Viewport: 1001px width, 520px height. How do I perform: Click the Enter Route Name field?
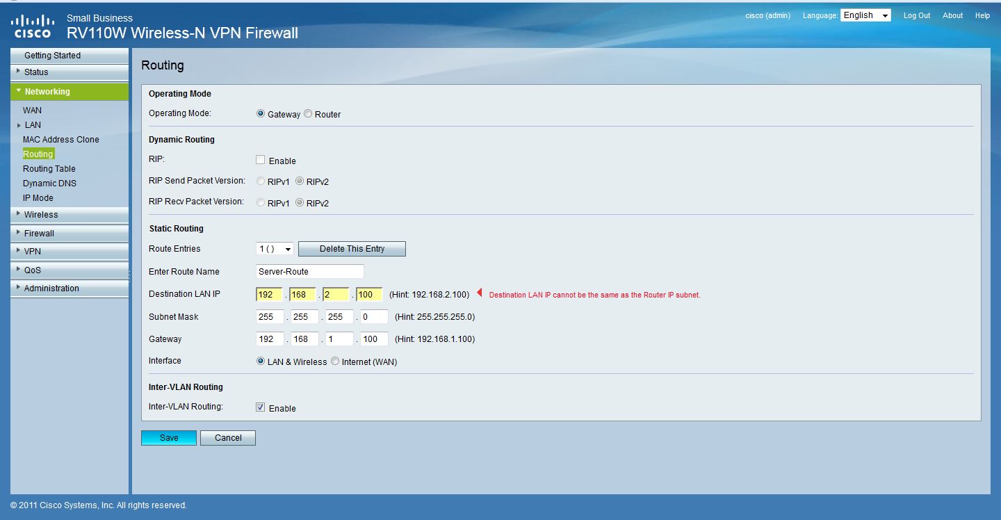tap(310, 271)
